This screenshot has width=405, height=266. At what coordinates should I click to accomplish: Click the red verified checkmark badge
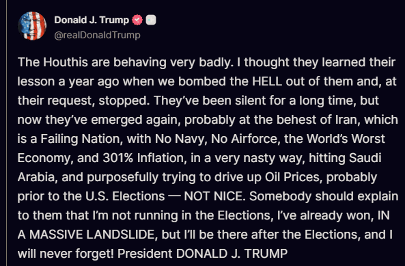tap(137, 20)
